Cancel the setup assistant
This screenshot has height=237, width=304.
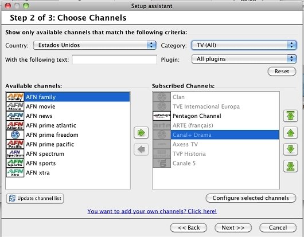click(x=278, y=228)
